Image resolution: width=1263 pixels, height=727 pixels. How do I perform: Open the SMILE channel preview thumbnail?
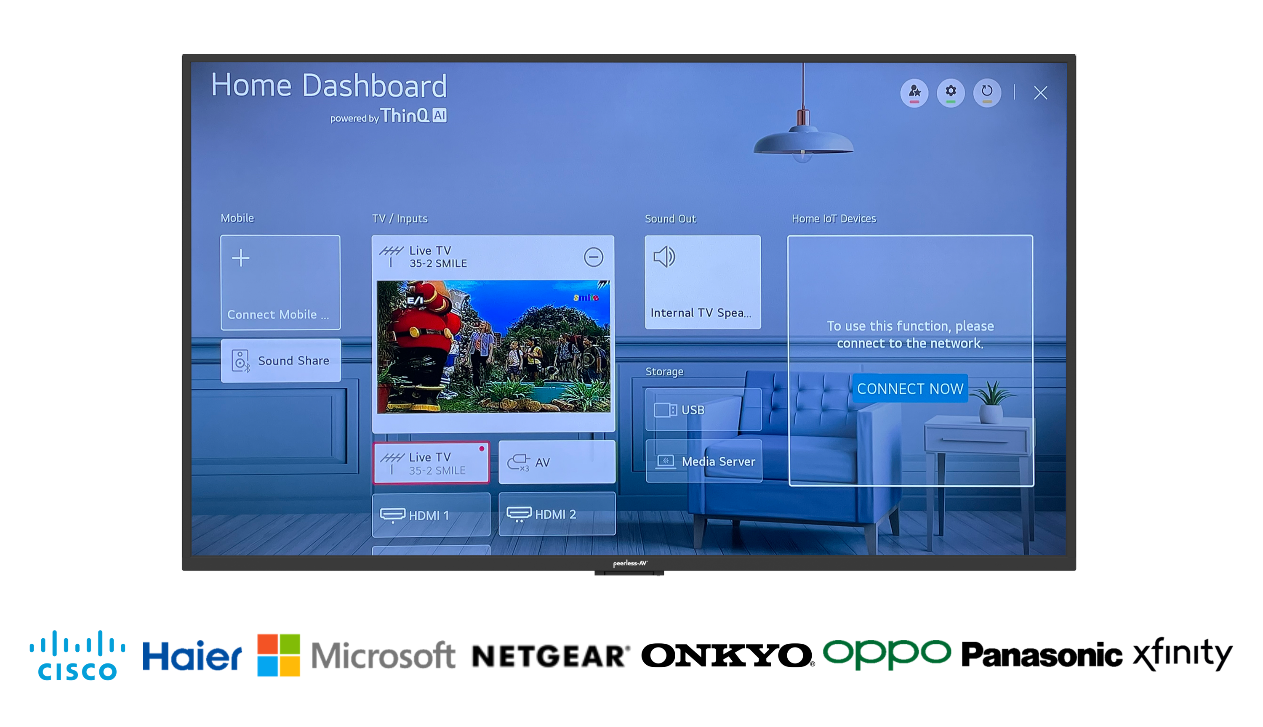pos(493,347)
